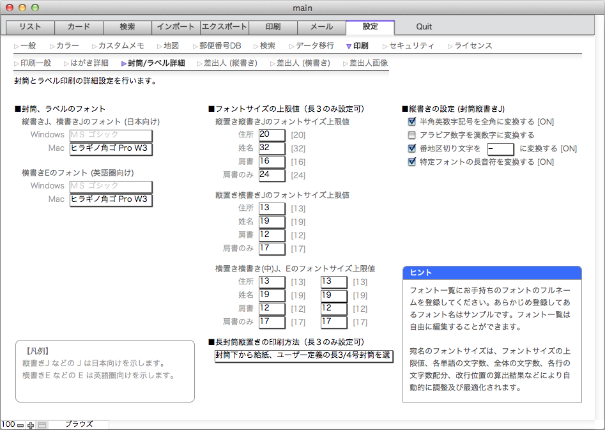605x430 pixels.
Task: Toggle the 番地区切り文字 conversion checkbox
Action: point(412,148)
